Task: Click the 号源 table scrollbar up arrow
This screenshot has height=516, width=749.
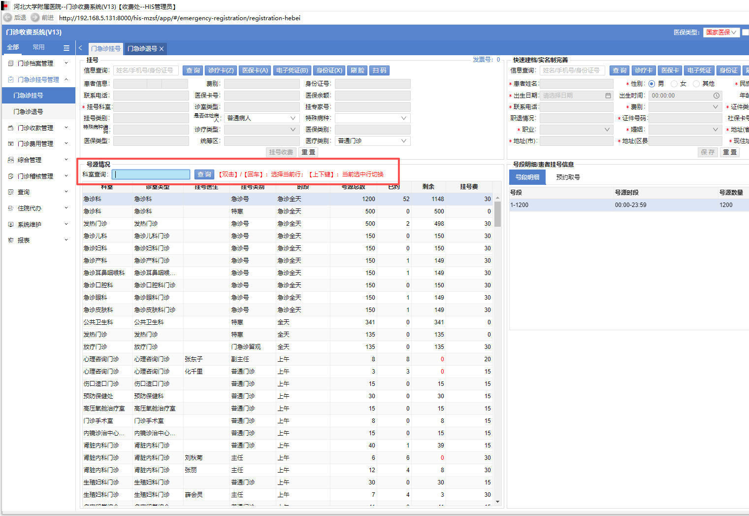Action: pos(497,198)
